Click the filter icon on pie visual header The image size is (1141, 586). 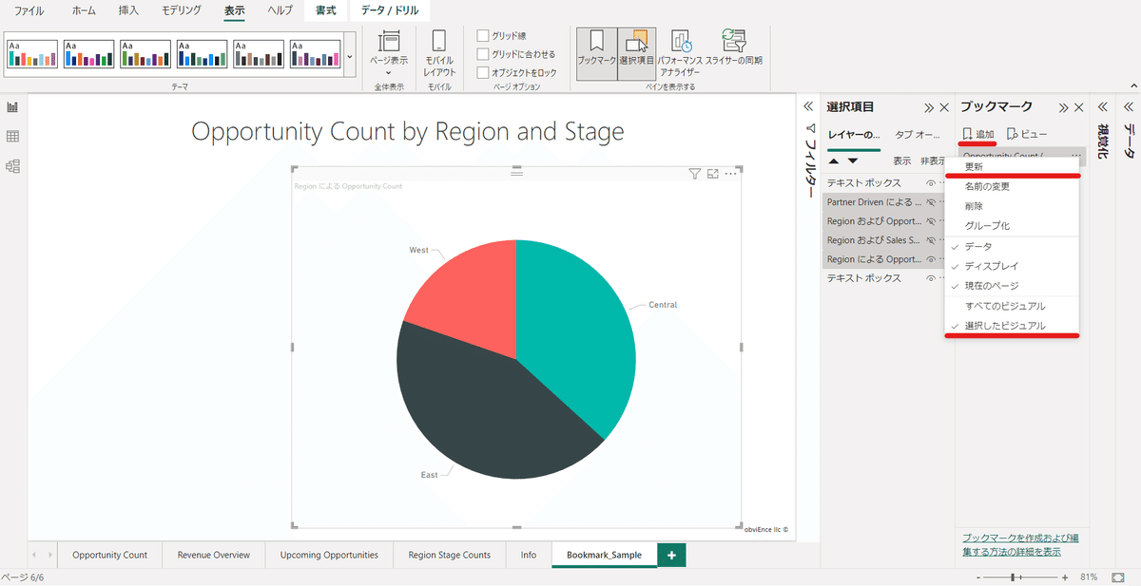click(694, 174)
